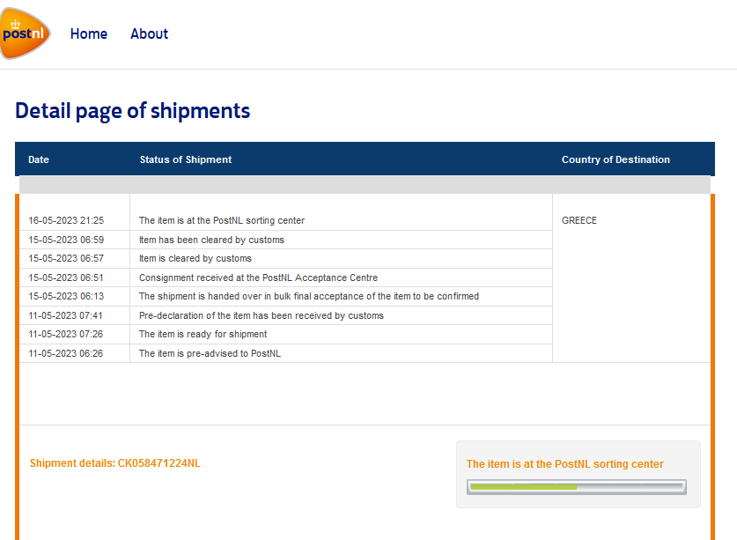Click the PostNL logo icon

25,33
